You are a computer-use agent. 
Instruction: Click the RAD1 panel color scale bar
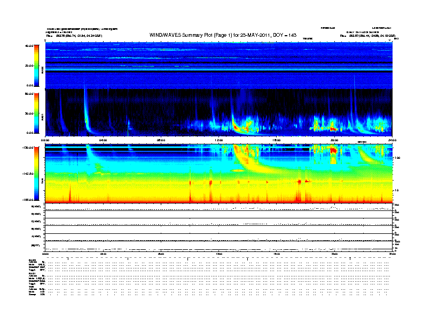[x=36, y=113]
